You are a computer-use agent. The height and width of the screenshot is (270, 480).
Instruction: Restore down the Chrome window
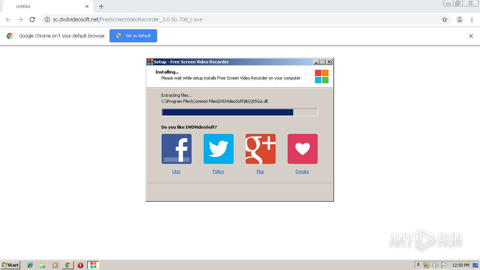coord(458,3)
